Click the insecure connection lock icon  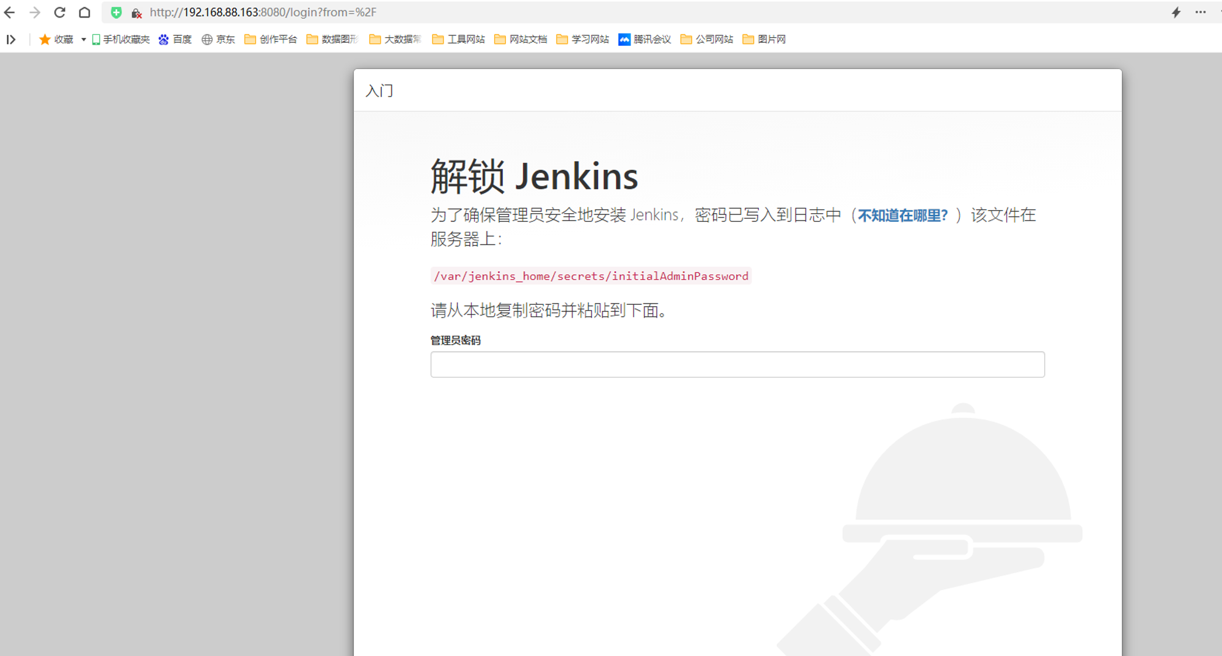[136, 13]
